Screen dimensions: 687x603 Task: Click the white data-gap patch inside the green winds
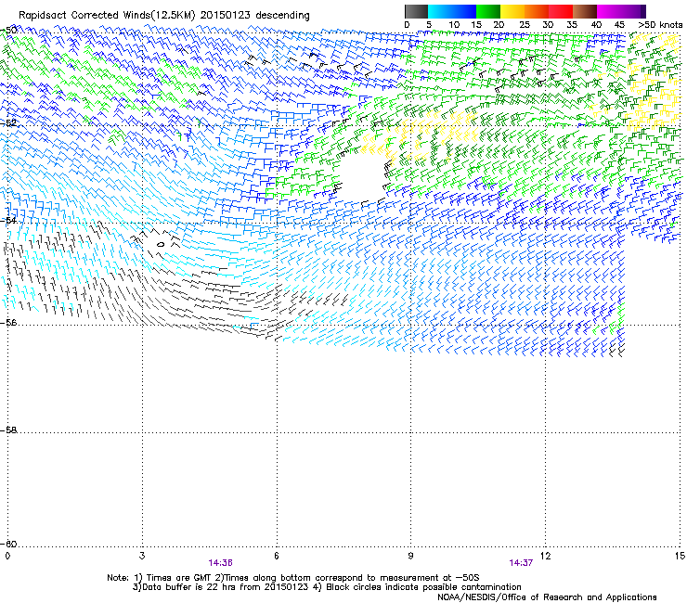coord(363,177)
